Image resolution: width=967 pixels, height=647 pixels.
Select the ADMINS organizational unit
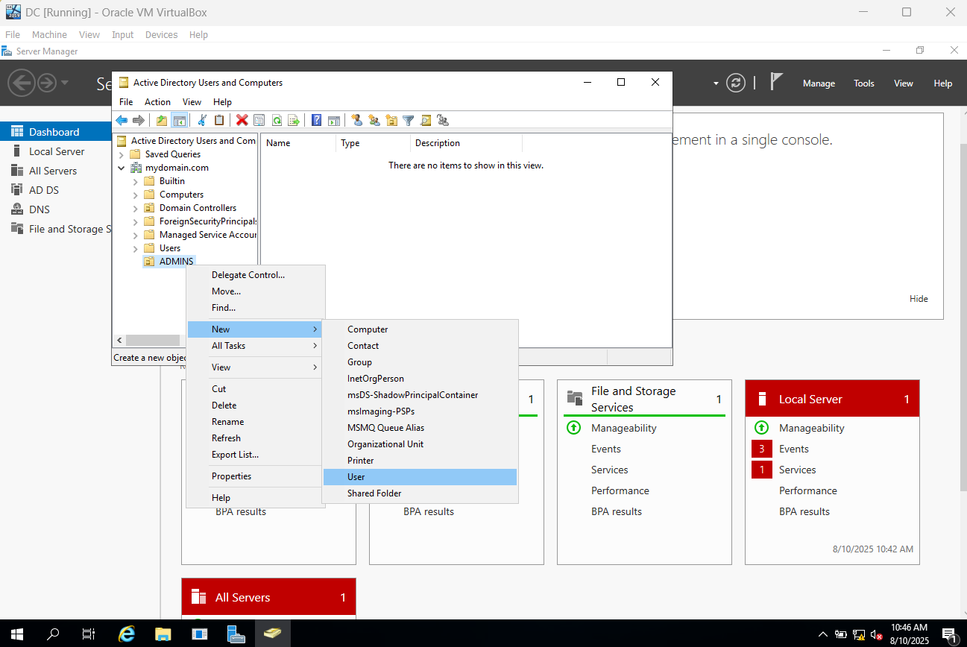(x=176, y=262)
